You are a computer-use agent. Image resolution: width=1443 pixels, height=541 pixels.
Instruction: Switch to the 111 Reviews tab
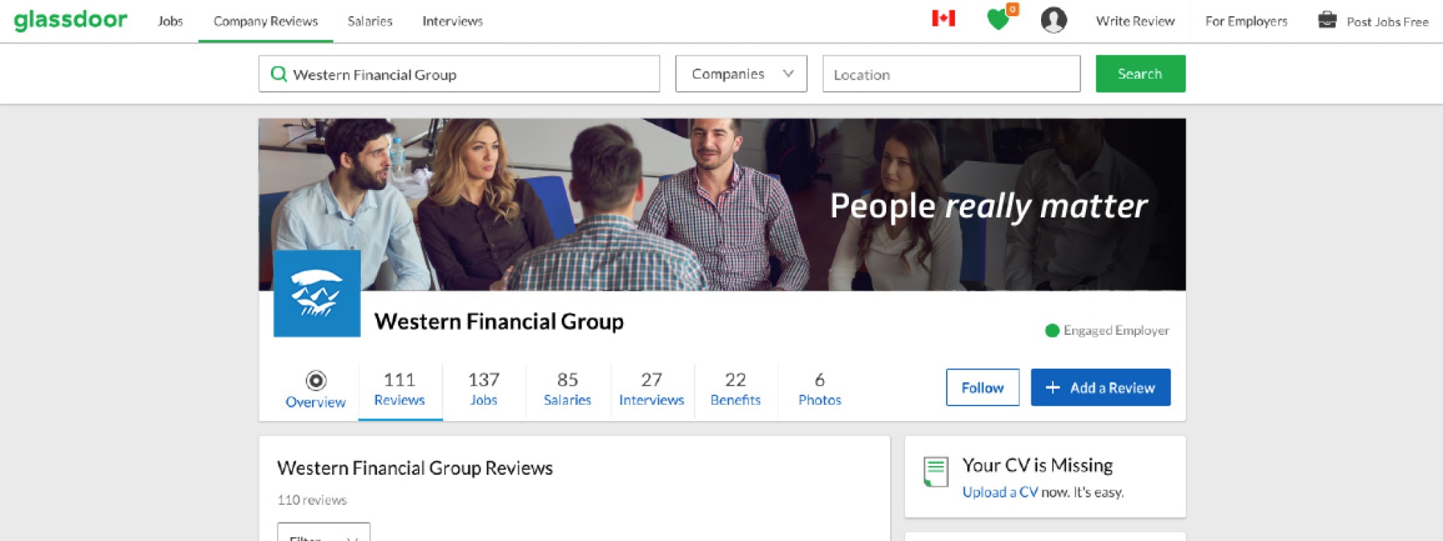pos(400,389)
